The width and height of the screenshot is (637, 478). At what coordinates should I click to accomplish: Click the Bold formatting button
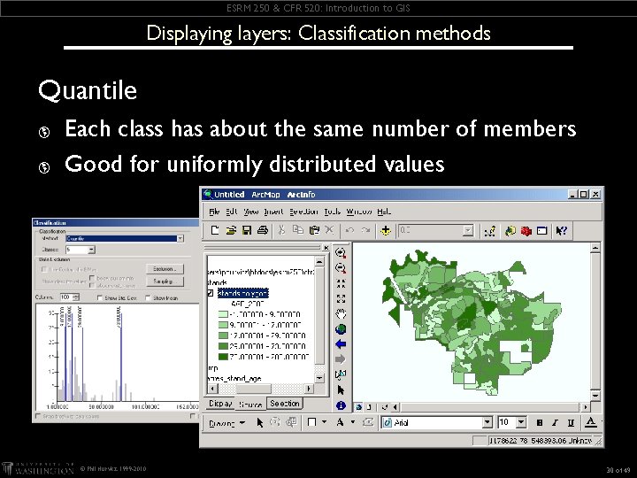[540, 423]
